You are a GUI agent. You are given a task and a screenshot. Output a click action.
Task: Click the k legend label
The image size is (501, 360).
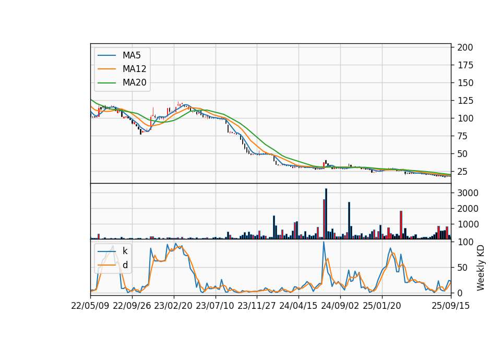pos(125,251)
